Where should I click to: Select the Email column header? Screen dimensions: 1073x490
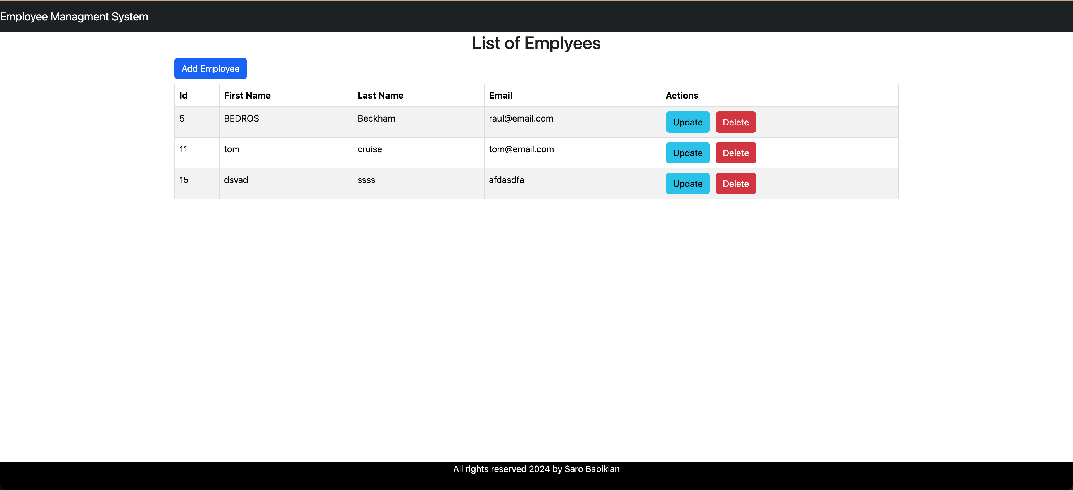[x=500, y=95]
